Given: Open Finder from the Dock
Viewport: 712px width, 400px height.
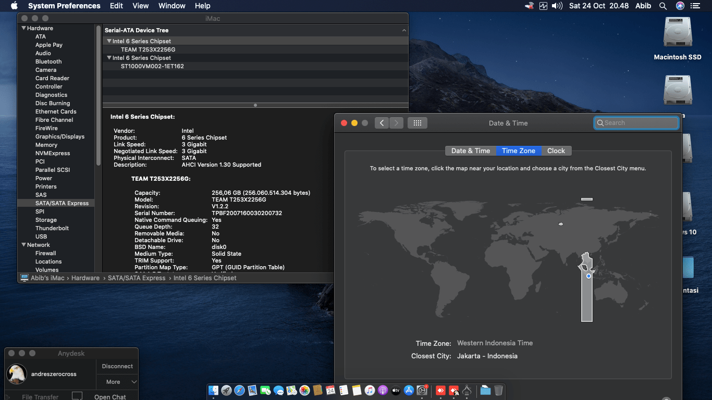Looking at the screenshot, I should point(213,390).
